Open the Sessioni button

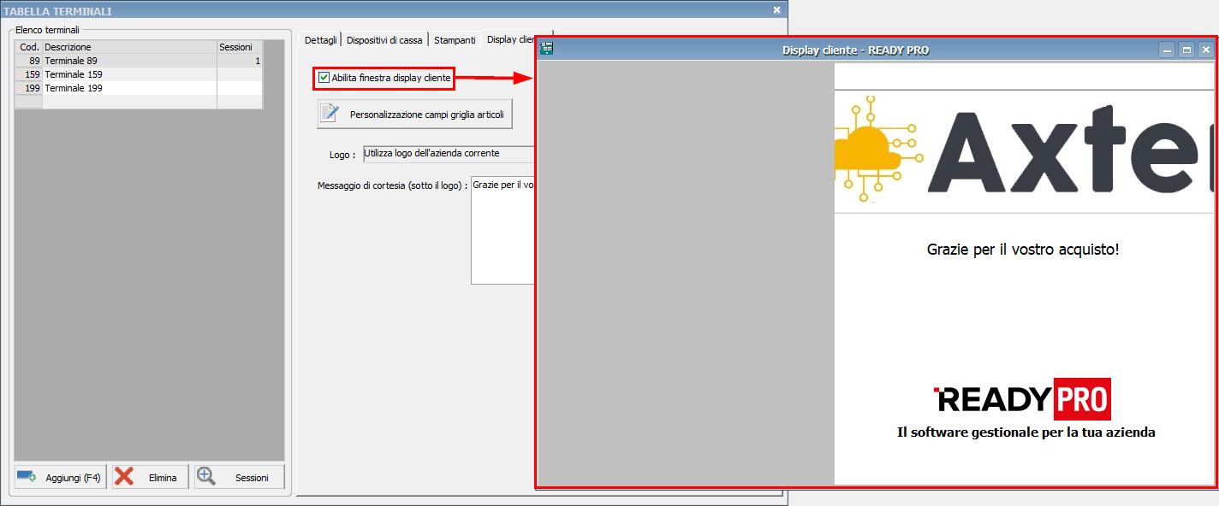coord(240,478)
